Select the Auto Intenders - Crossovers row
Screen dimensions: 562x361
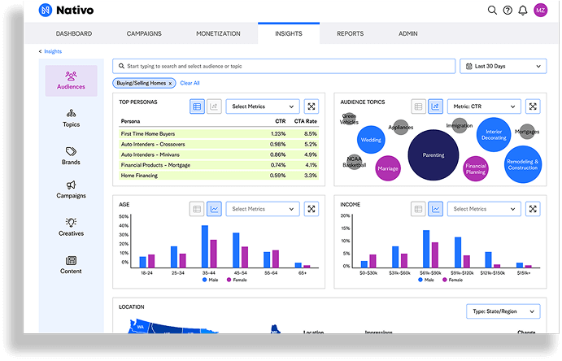point(219,144)
